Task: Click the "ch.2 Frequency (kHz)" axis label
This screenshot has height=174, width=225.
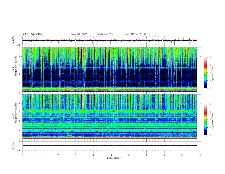Action: pyautogui.click(x=15, y=113)
